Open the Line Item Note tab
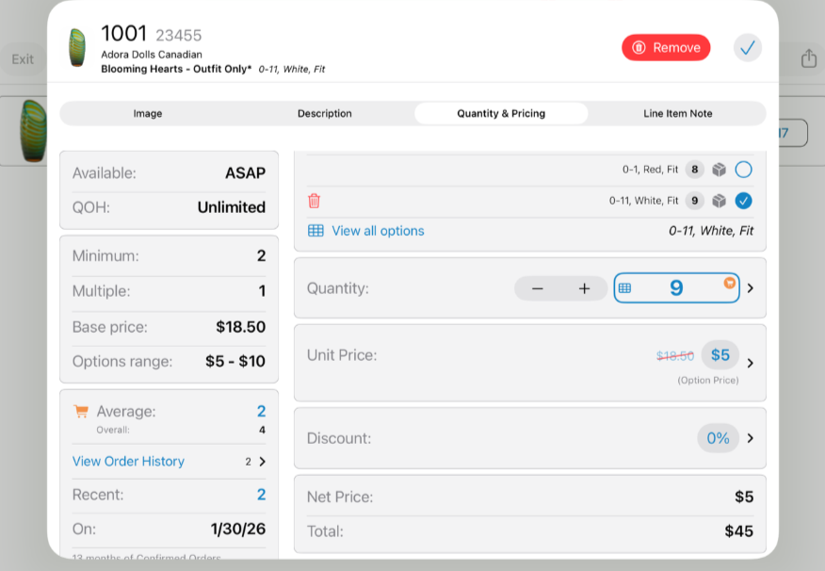Viewport: 825px width, 571px height. [x=678, y=113]
